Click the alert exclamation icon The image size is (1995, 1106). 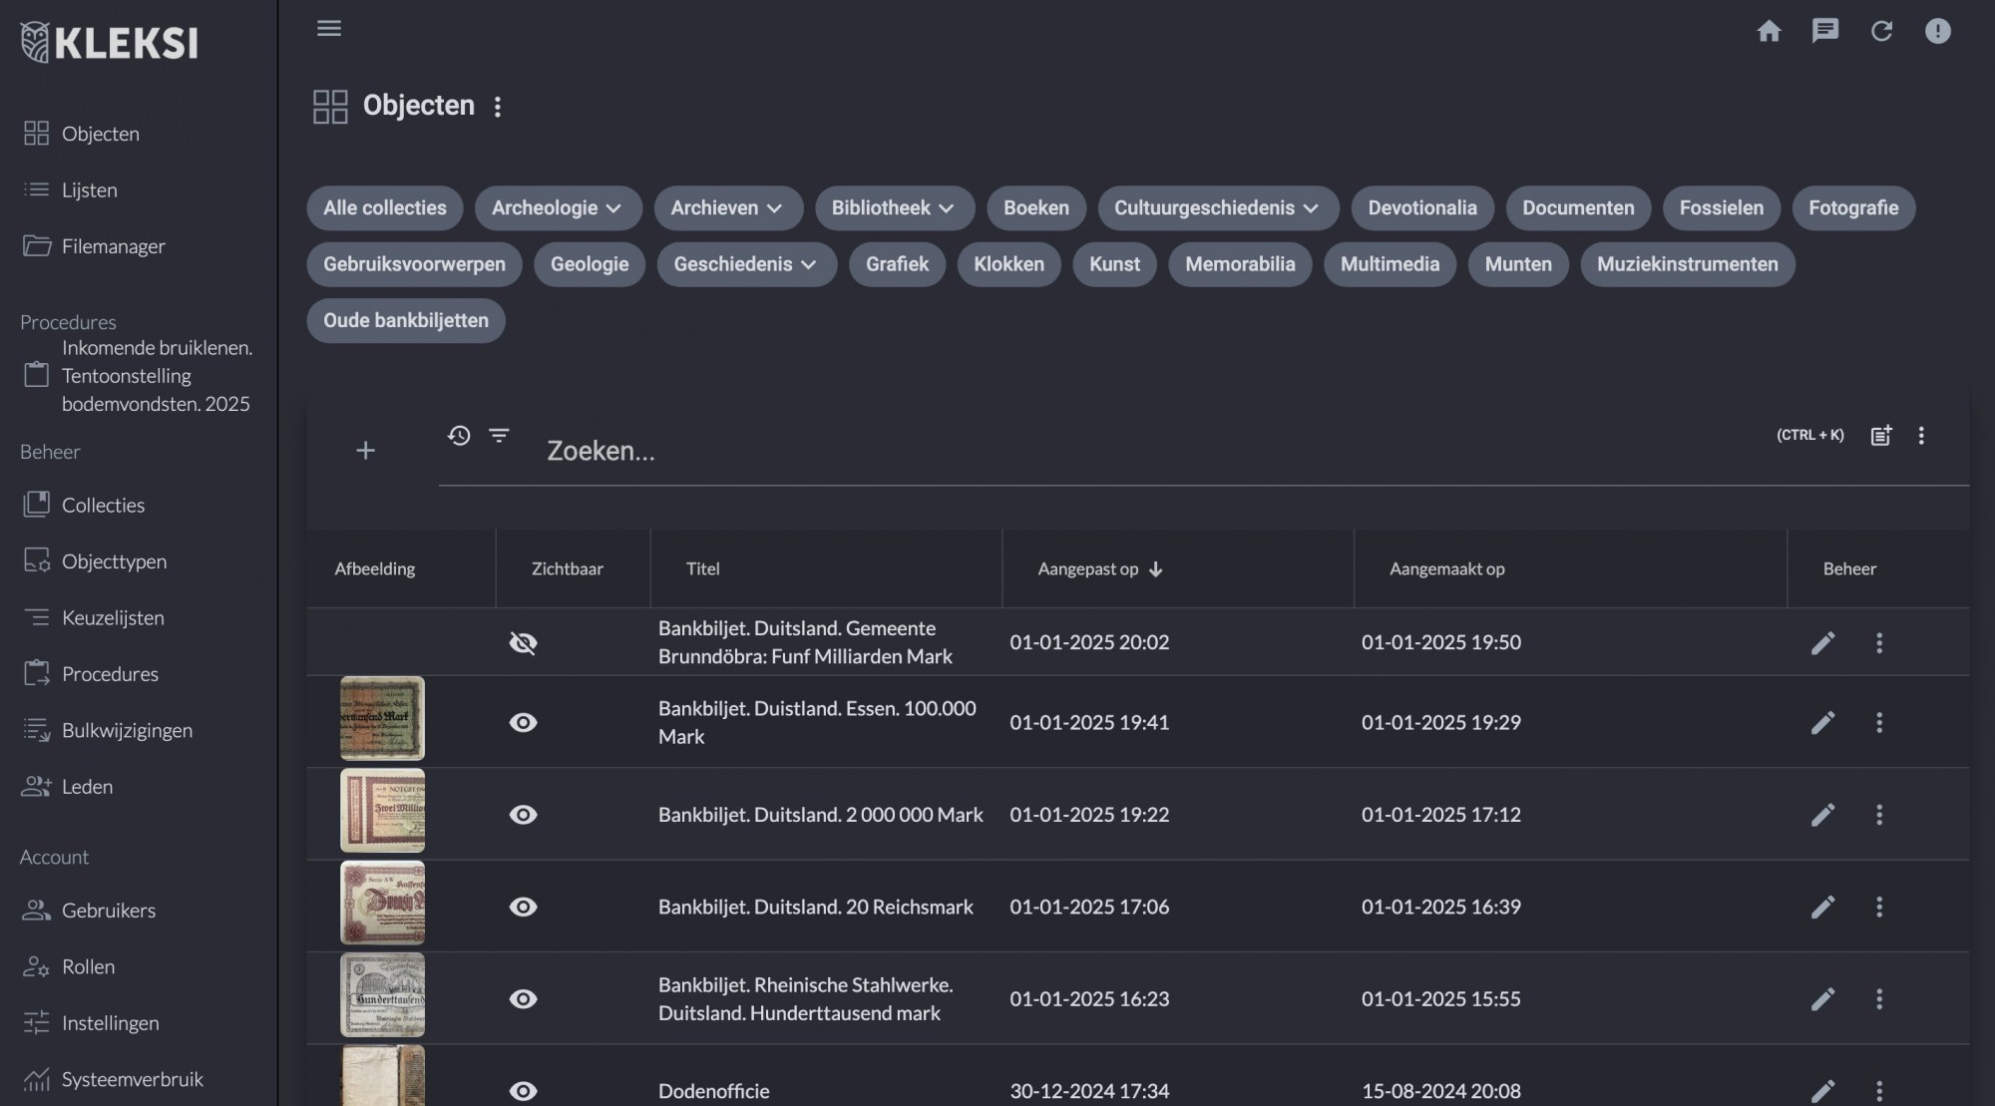tap(1937, 31)
